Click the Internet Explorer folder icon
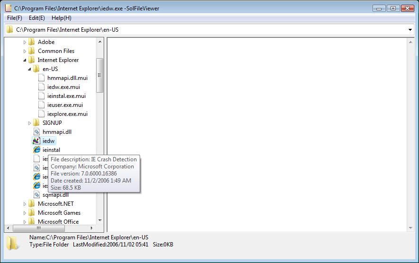419x263 pixels. tap(32, 60)
